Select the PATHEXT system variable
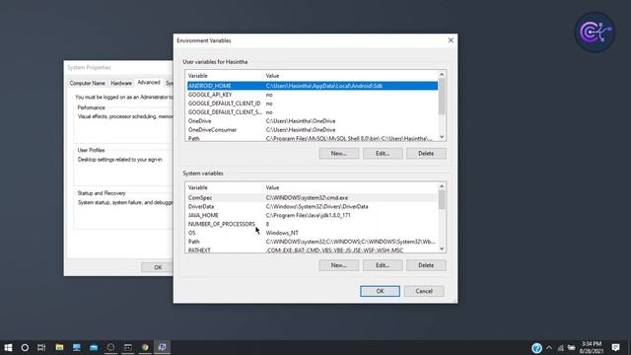 click(313, 249)
